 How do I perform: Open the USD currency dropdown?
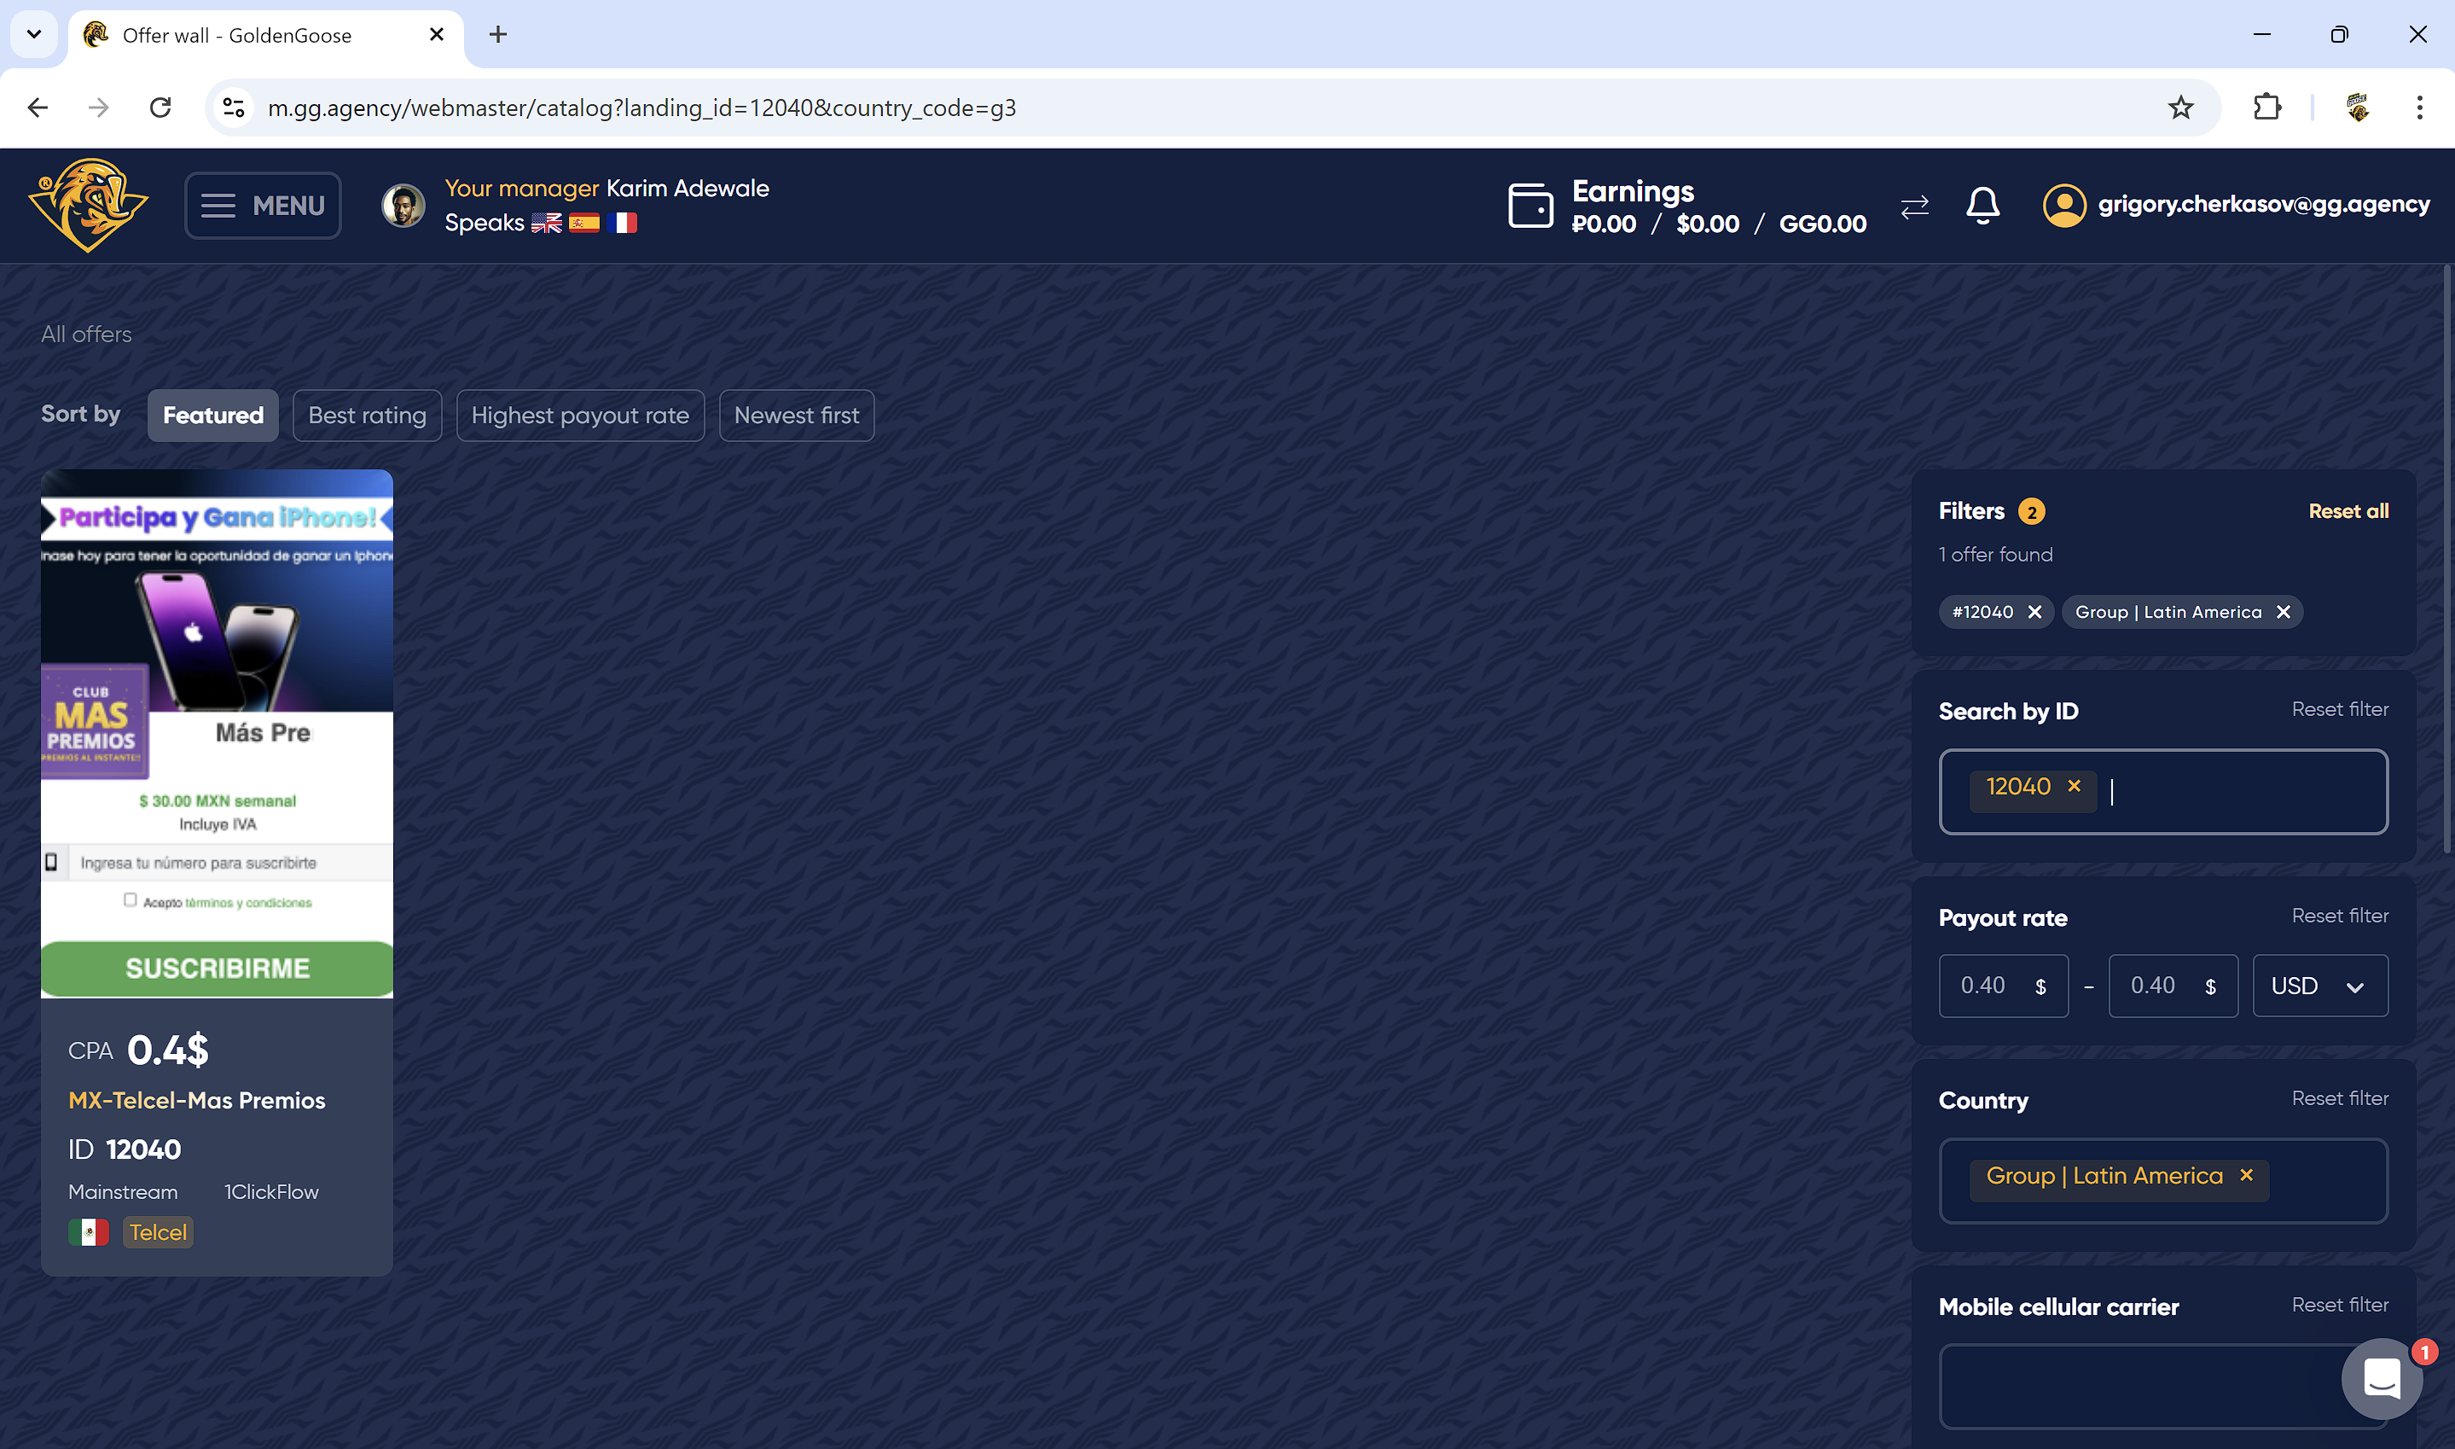tap(2320, 986)
